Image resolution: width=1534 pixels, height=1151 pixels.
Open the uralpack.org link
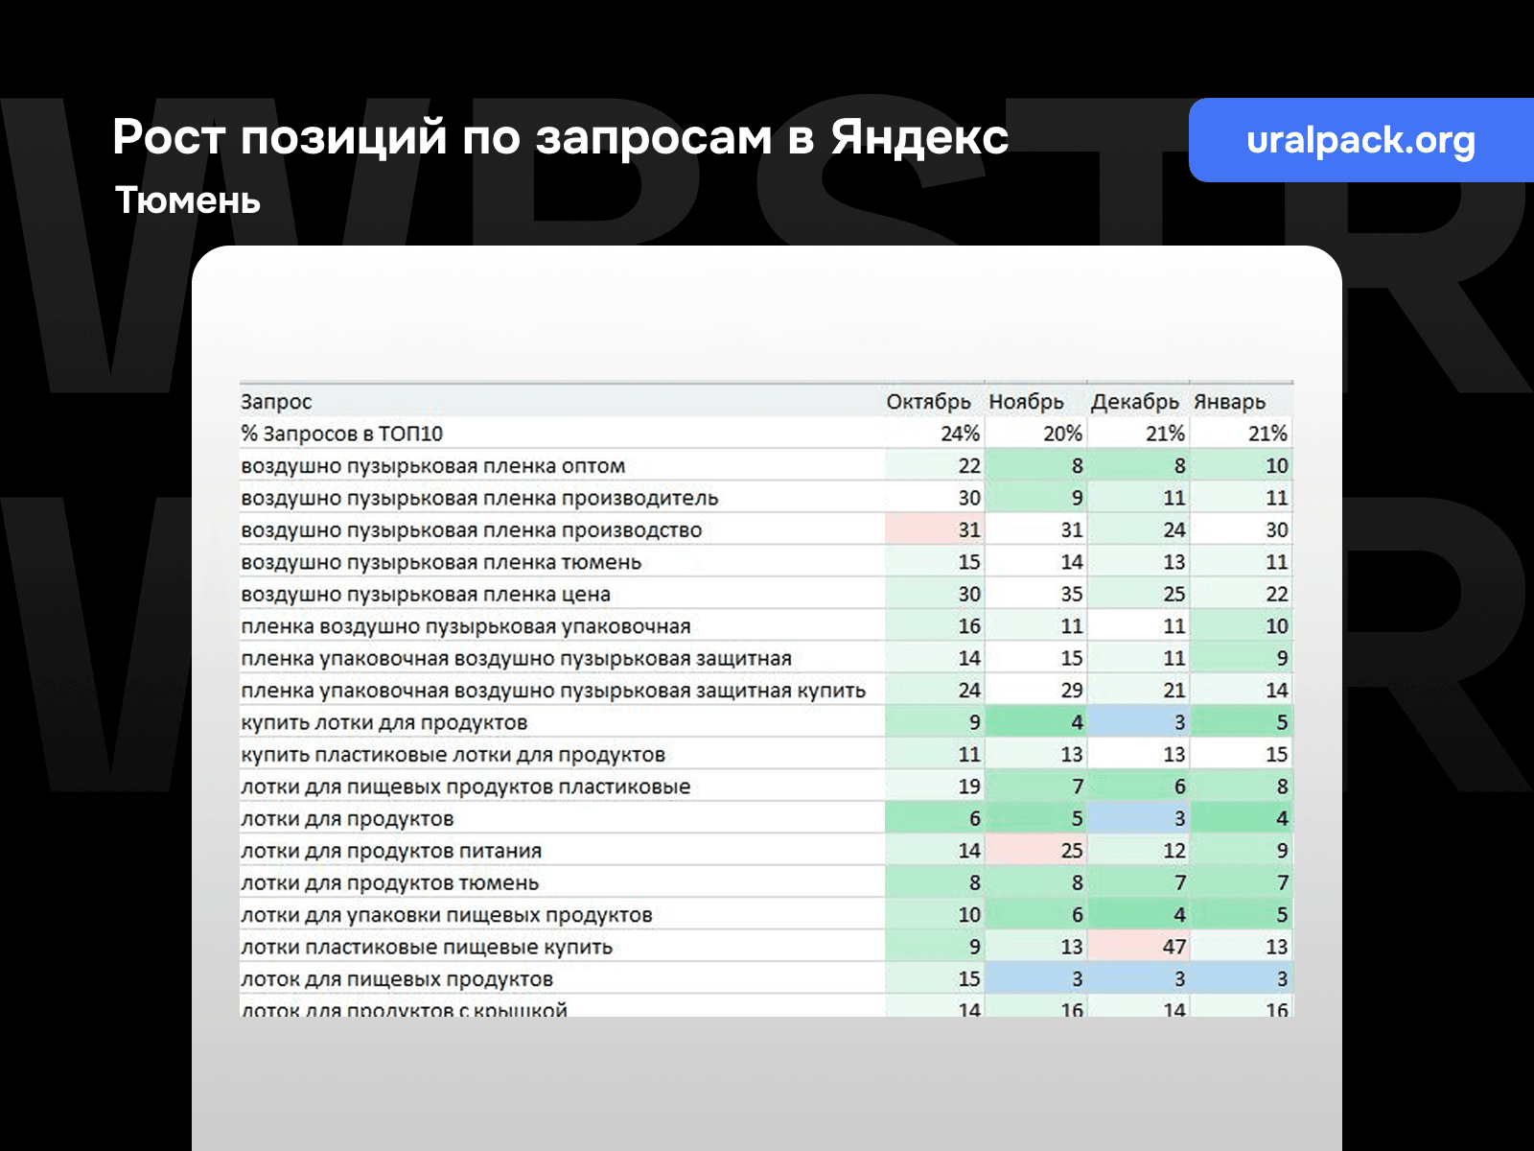[1361, 141]
